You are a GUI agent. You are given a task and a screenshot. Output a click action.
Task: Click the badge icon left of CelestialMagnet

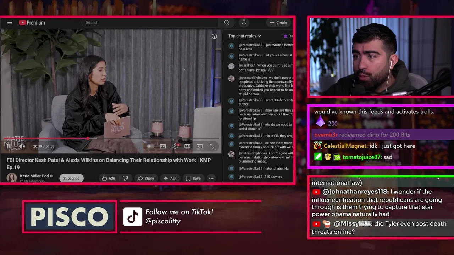(x=318, y=146)
